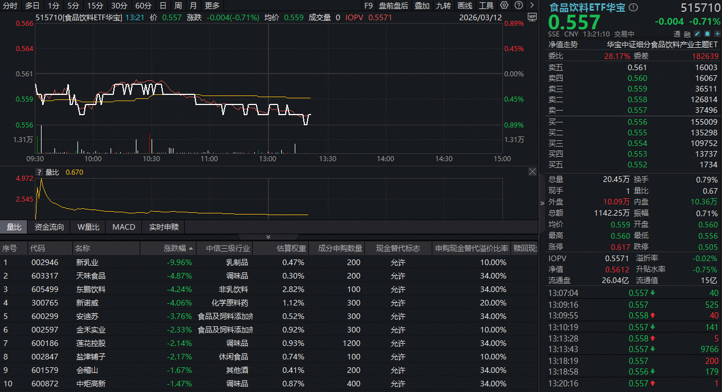This screenshot has height=392, width=722.
Task: Select the MACD indicator tab
Action: point(124,227)
